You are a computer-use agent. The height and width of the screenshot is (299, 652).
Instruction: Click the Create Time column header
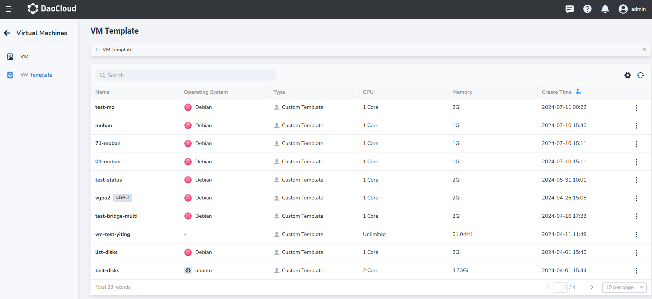(556, 92)
